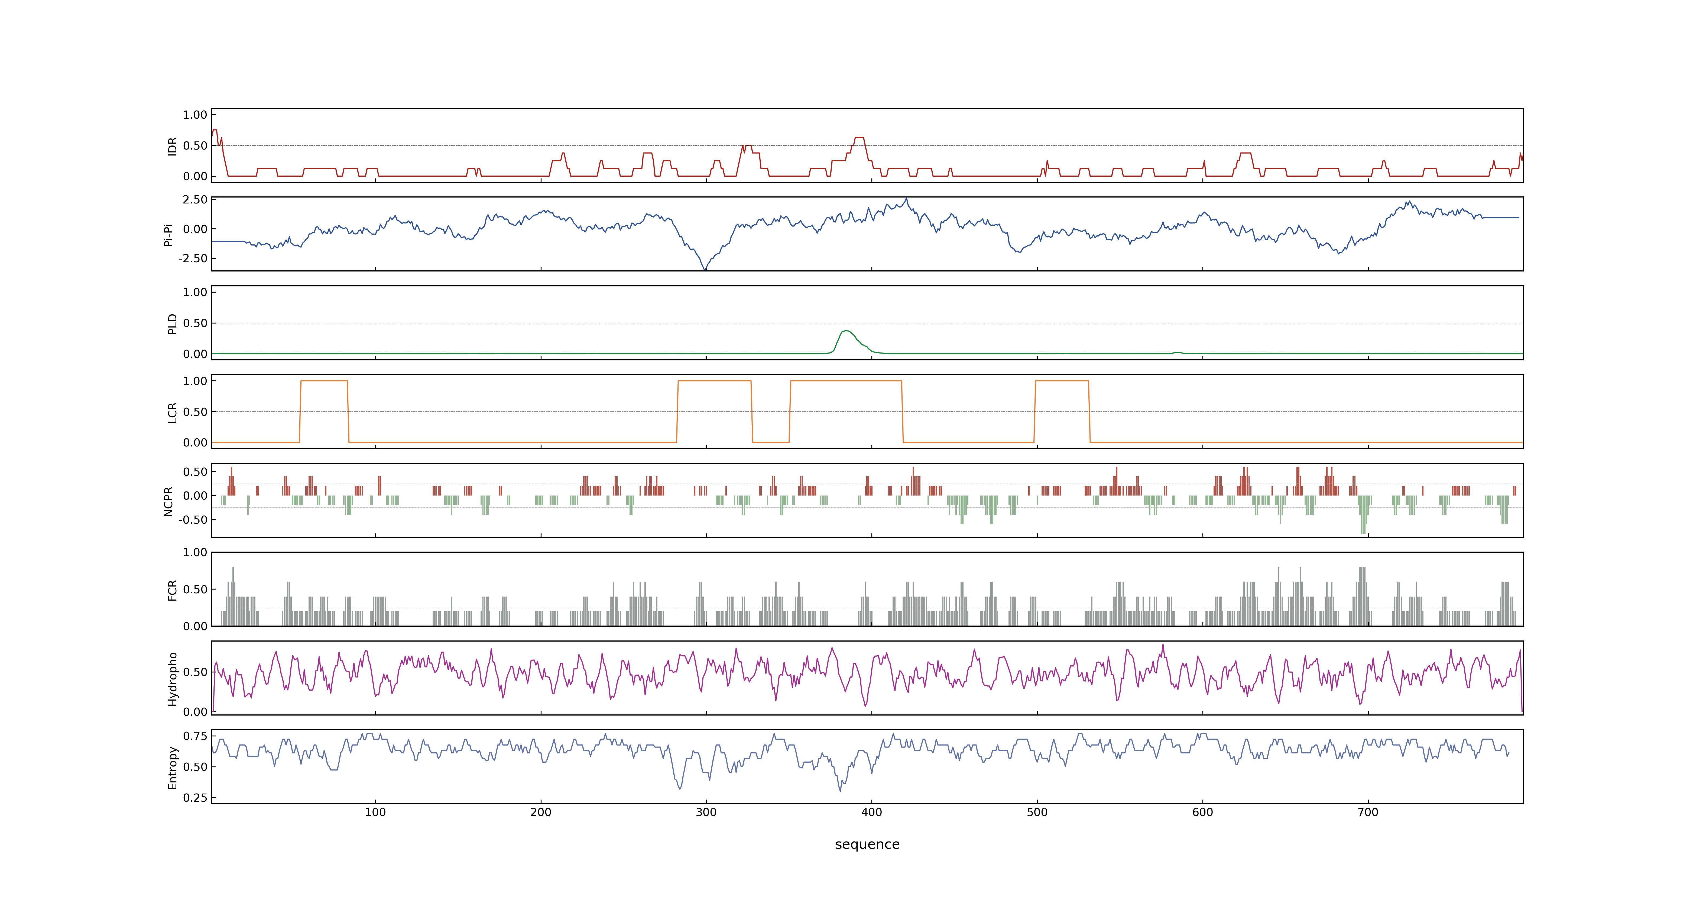Click the 700 tick label on x-axis

pos(1368,812)
